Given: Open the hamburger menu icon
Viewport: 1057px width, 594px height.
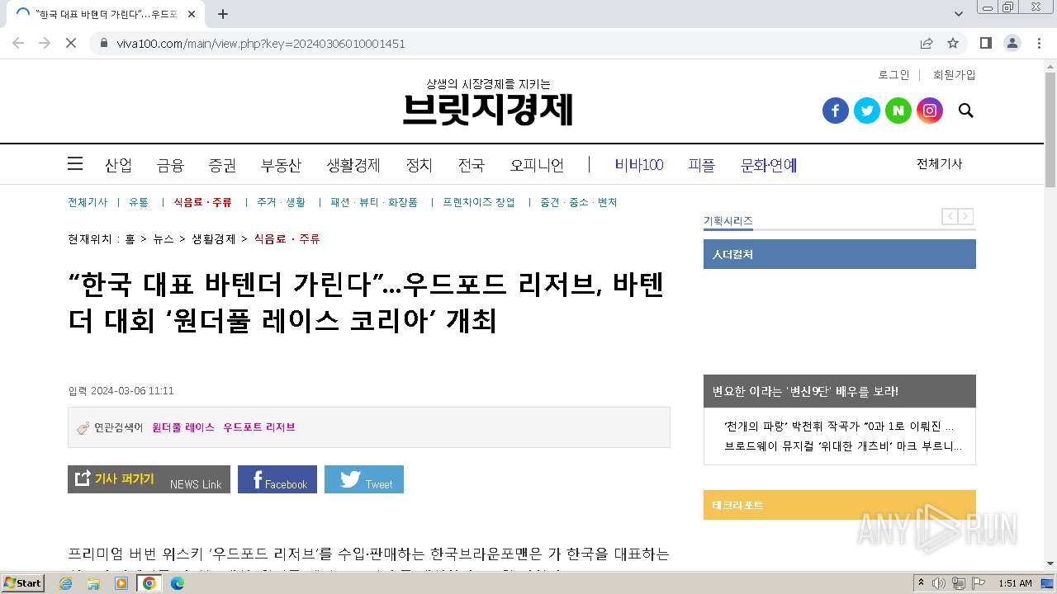Looking at the screenshot, I should coord(75,164).
